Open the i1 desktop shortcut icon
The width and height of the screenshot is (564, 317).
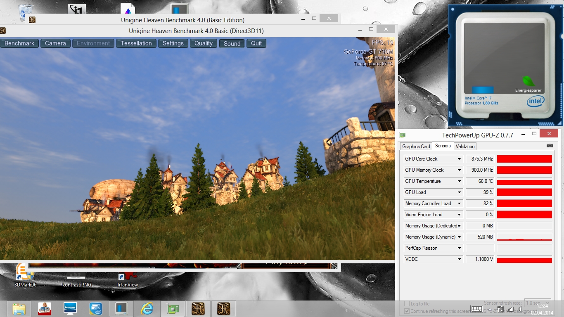[77, 9]
